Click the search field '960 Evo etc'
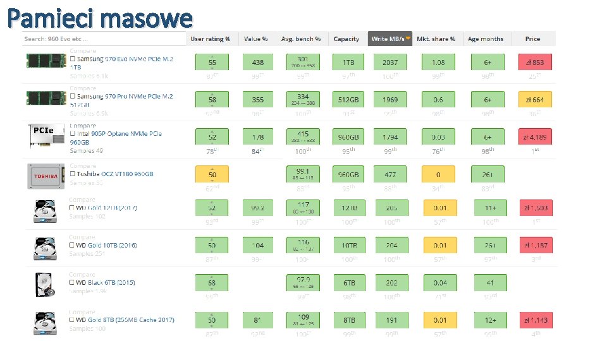This screenshot has width=607, height=341. click(x=104, y=39)
